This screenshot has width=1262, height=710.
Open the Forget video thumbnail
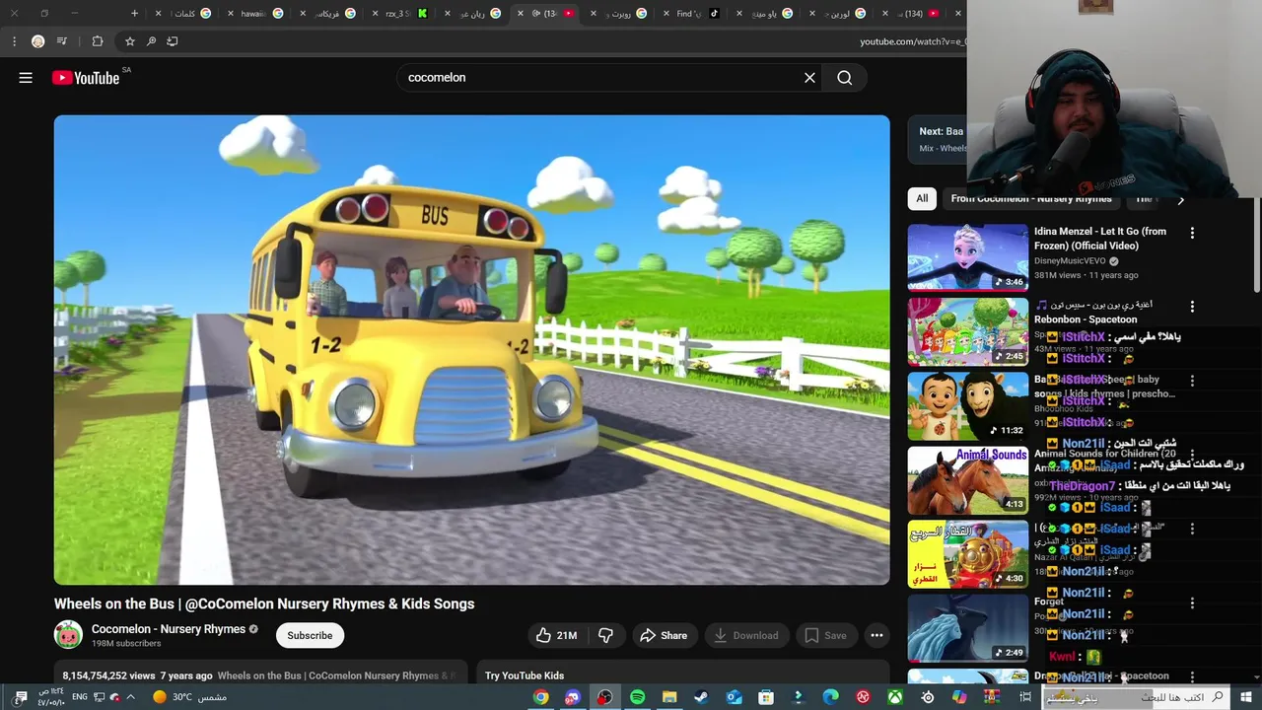(967, 627)
